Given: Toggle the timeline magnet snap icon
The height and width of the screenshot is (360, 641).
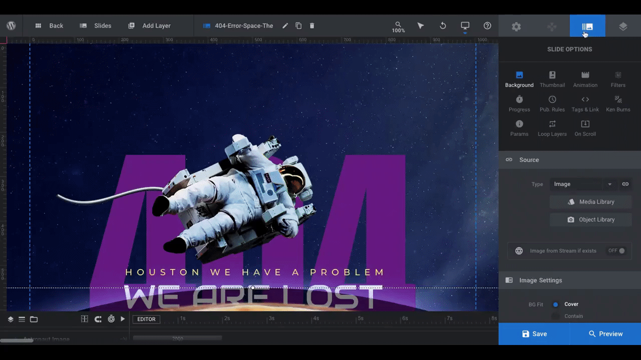Looking at the screenshot, I should (x=98, y=319).
